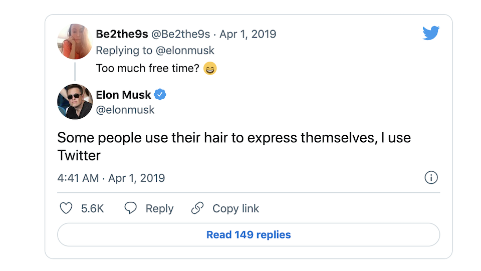481x271 pixels.
Task: Open the Be2the9s profile avatar
Action: (x=75, y=42)
